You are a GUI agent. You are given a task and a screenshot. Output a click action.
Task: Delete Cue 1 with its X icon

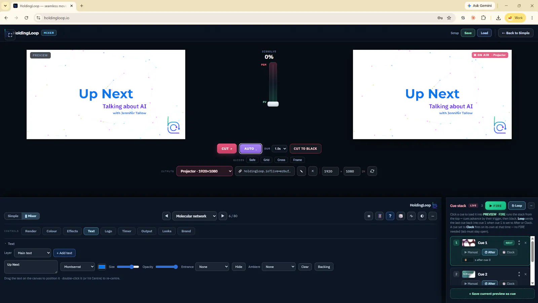point(526,243)
